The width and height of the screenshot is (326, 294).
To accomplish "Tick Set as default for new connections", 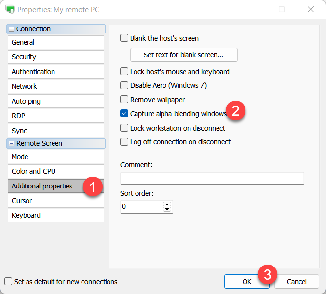I will [8, 282].
